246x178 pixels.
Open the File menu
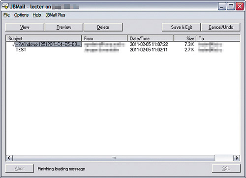[x=6, y=15]
